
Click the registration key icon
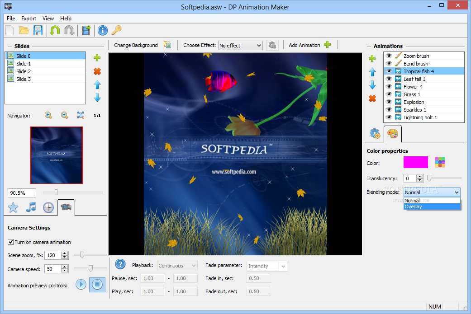[117, 30]
